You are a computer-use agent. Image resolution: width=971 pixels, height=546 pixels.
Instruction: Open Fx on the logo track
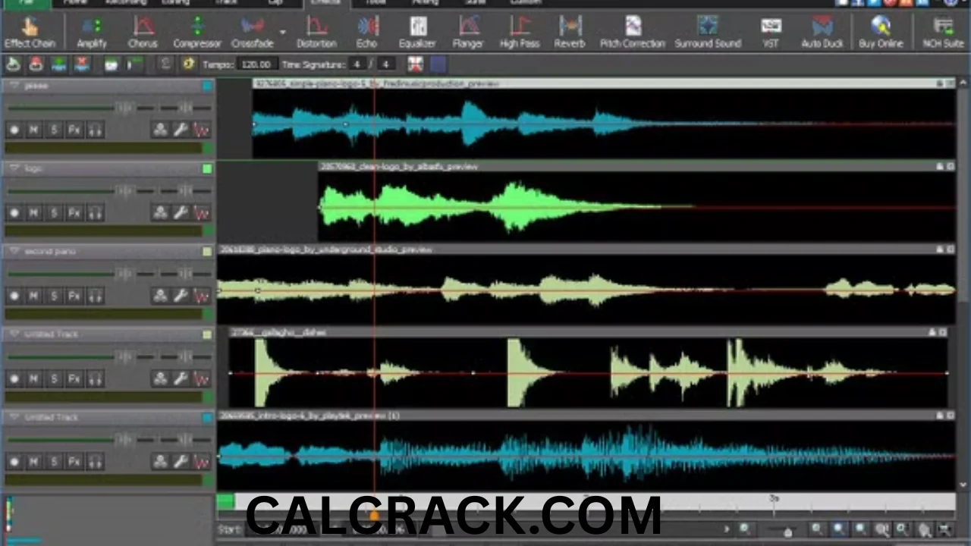(74, 213)
